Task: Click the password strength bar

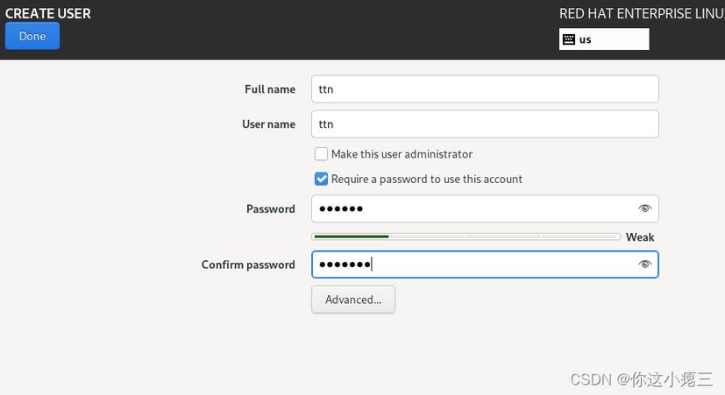Action: [x=466, y=236]
